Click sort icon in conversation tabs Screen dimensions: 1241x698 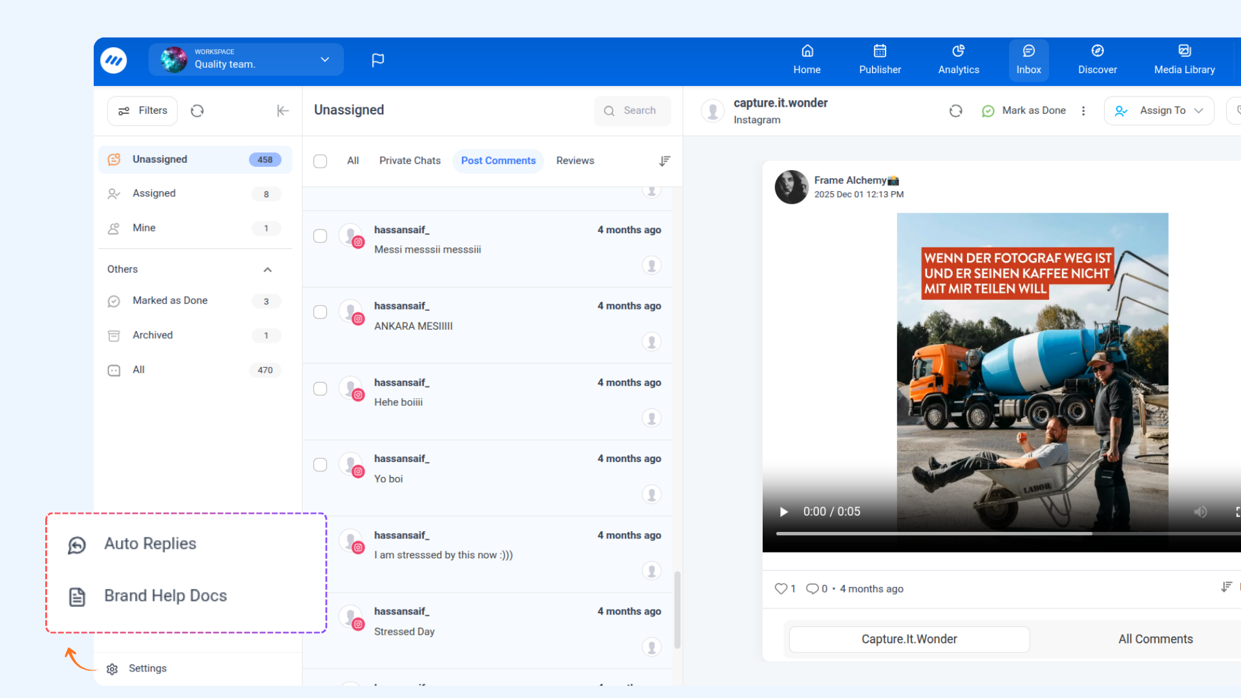pos(664,161)
